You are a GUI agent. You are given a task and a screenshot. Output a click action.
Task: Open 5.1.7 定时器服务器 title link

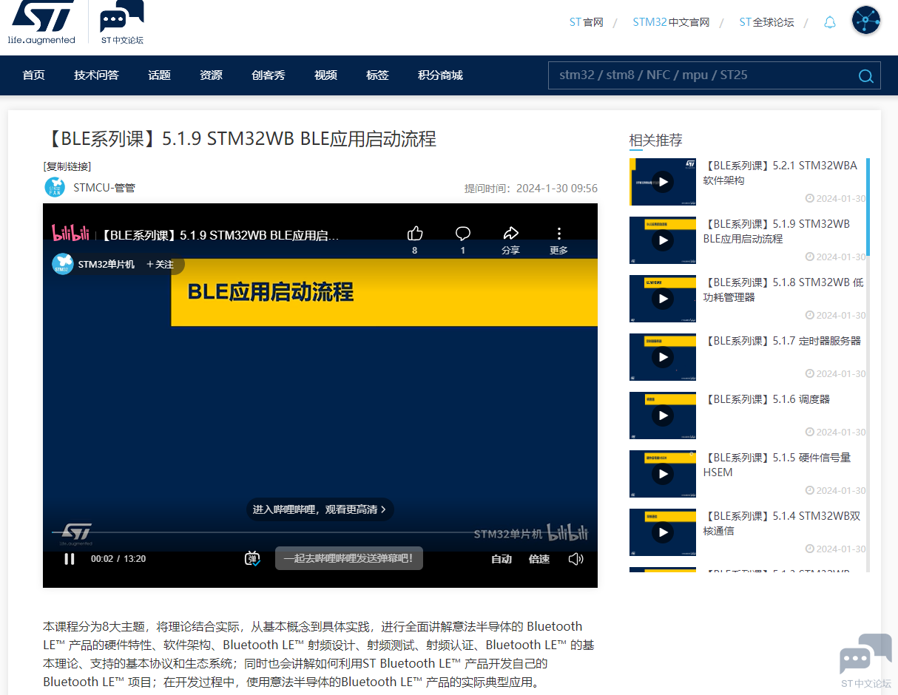782,341
